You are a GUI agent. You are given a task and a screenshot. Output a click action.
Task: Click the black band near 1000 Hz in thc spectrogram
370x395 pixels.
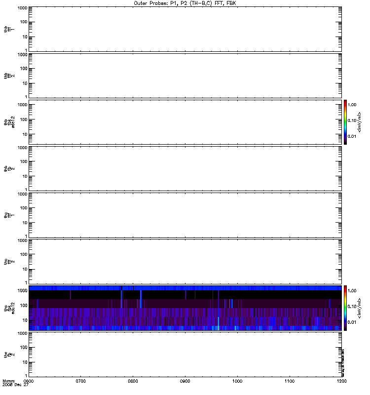tap(185, 295)
